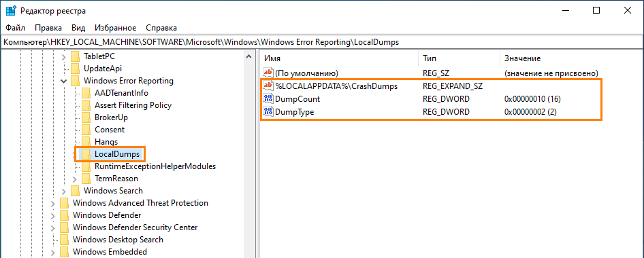Screen dimensions: 644x258
Task: Click the REG_EXPAND_SZ type cell
Action: coord(452,86)
